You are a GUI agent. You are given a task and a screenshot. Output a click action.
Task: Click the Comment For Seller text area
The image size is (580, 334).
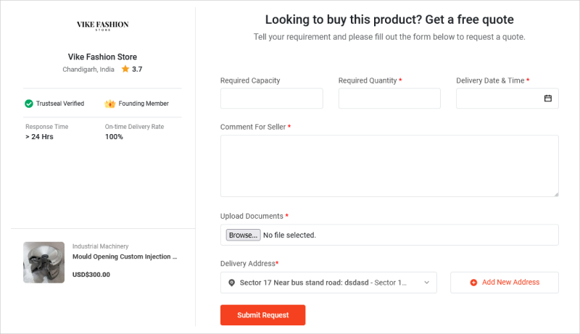(389, 165)
